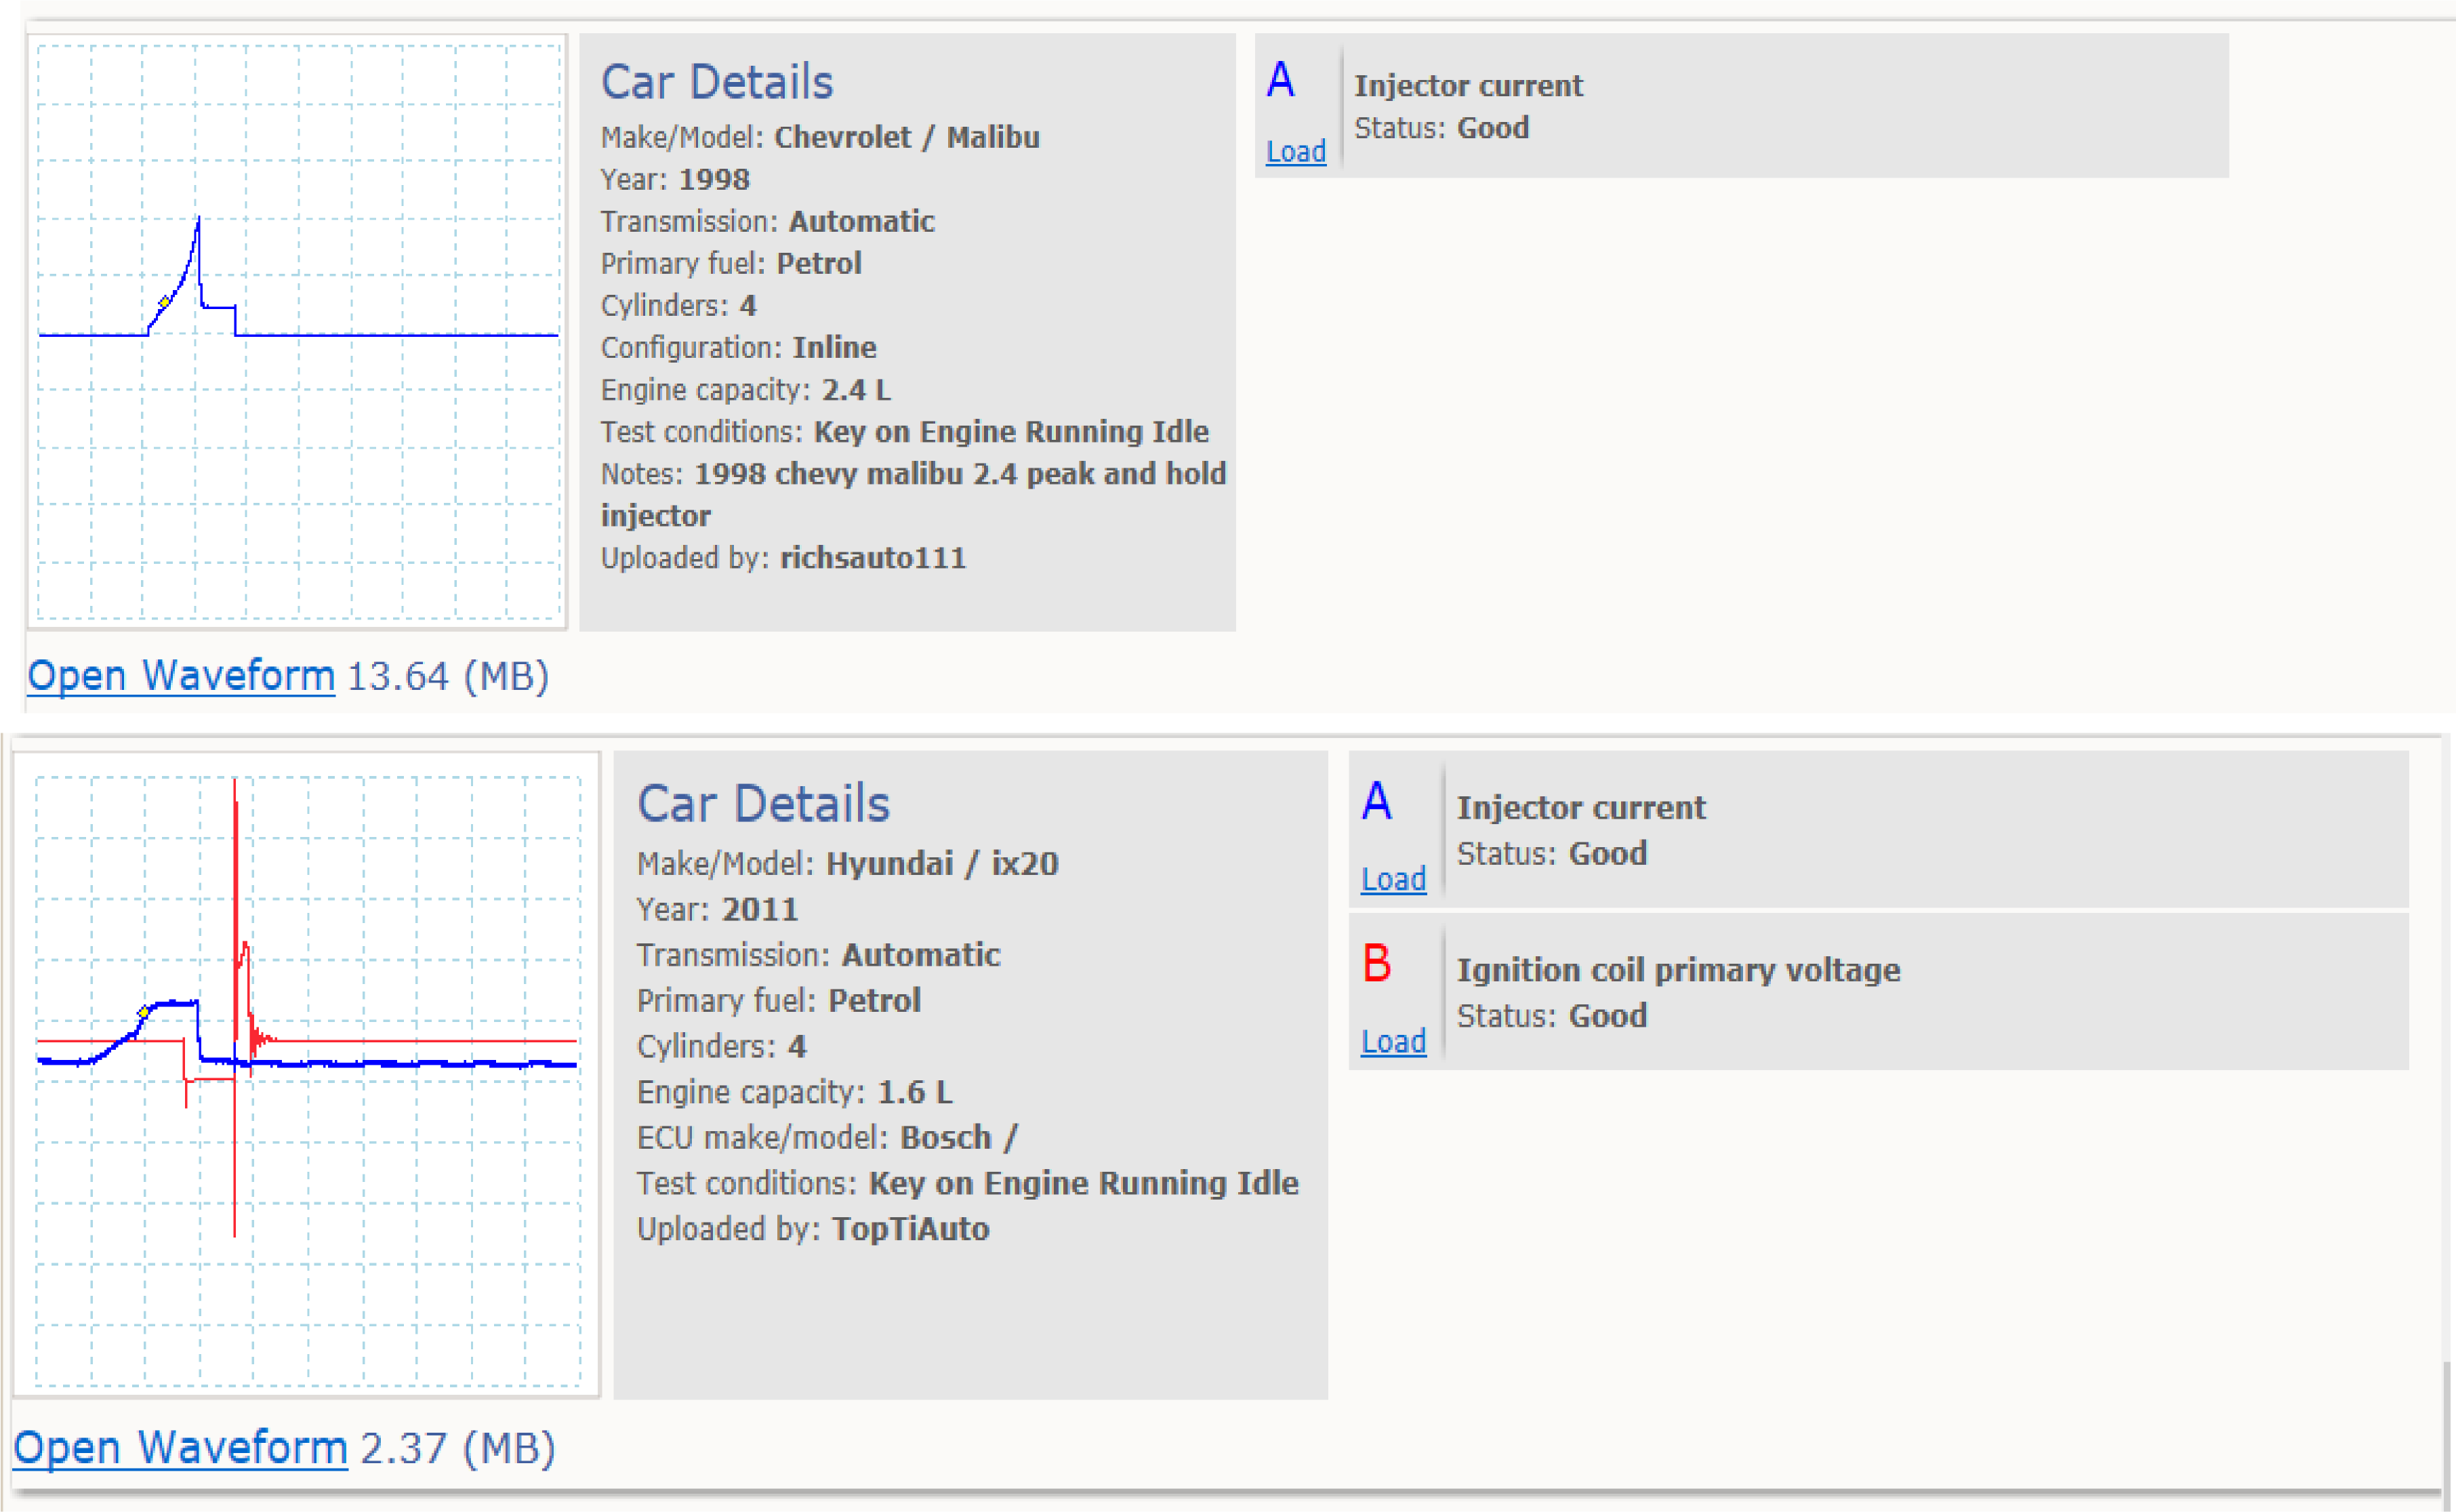
Task: Click the blue channel A letter for Hyundai
Action: click(x=1376, y=801)
